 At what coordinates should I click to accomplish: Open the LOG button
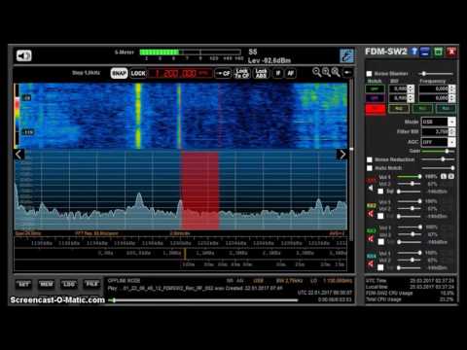[x=69, y=285]
